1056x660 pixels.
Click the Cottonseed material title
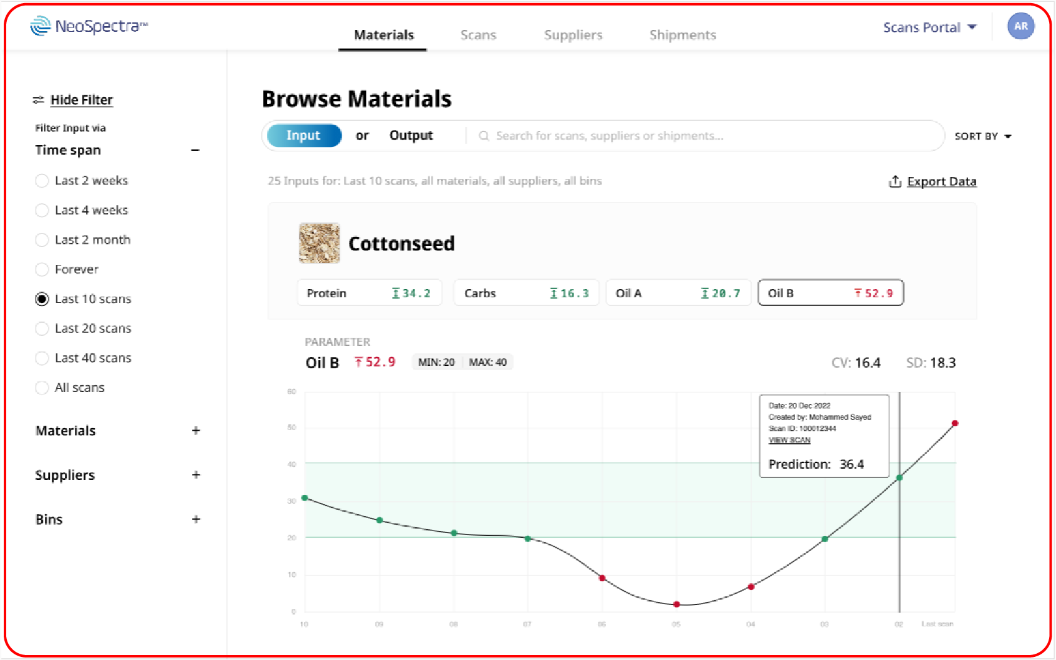pos(401,244)
